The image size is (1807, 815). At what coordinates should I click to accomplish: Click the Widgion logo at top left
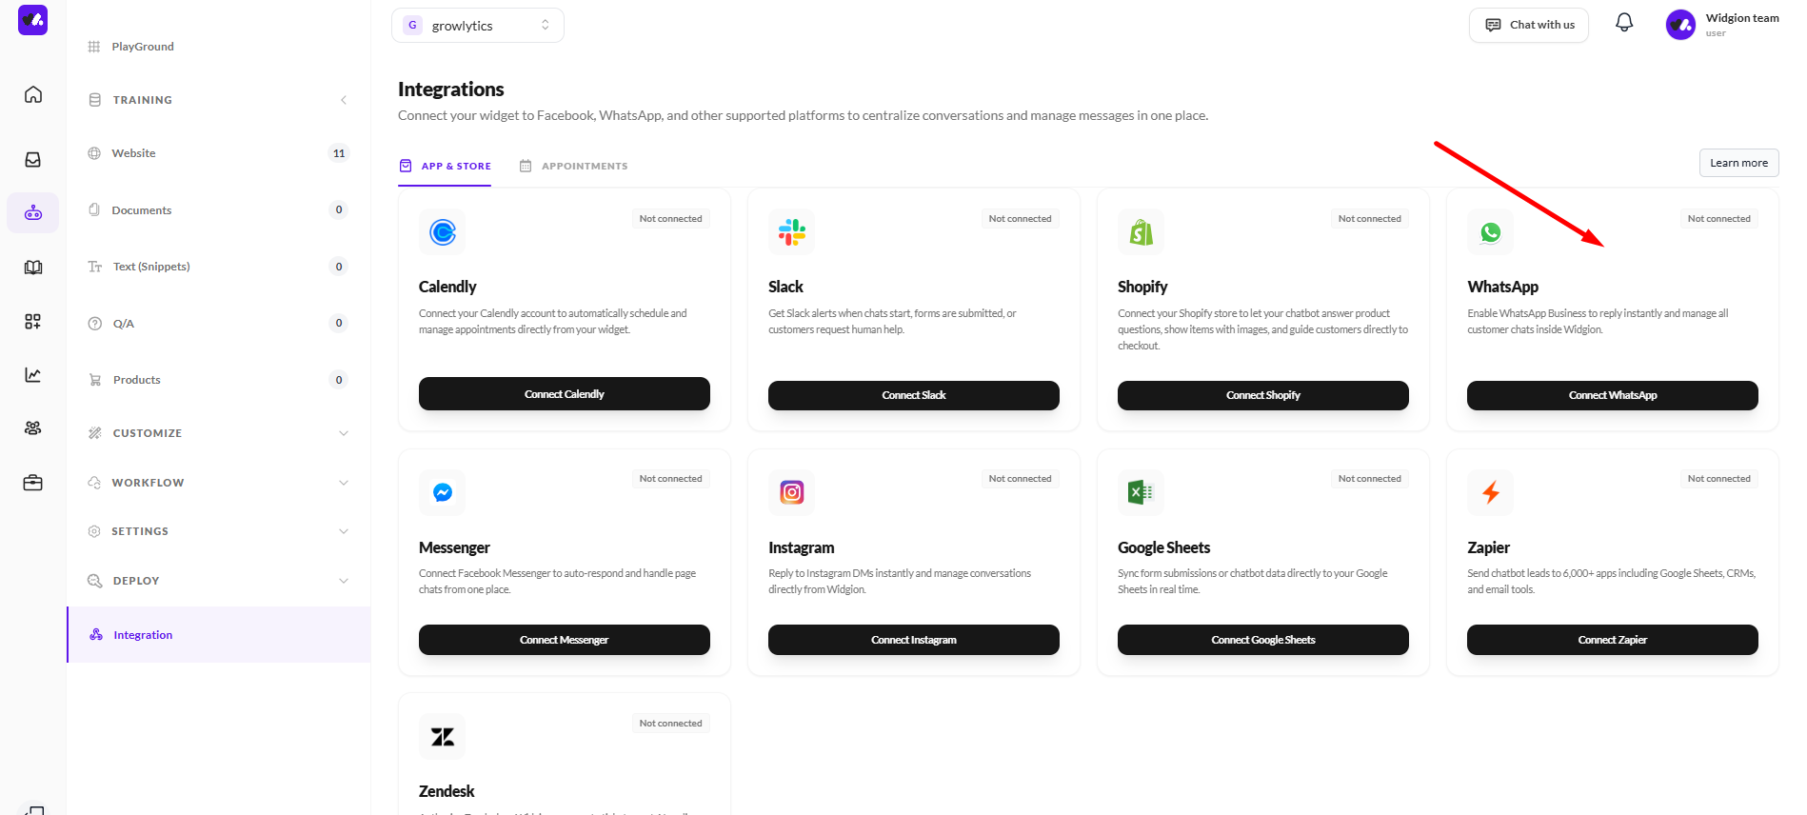coord(33,20)
